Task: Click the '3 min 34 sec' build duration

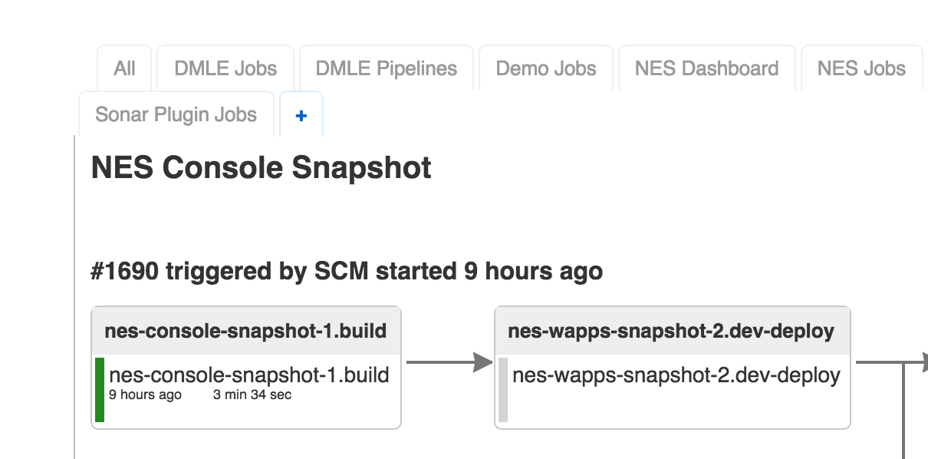Action: 252,395
